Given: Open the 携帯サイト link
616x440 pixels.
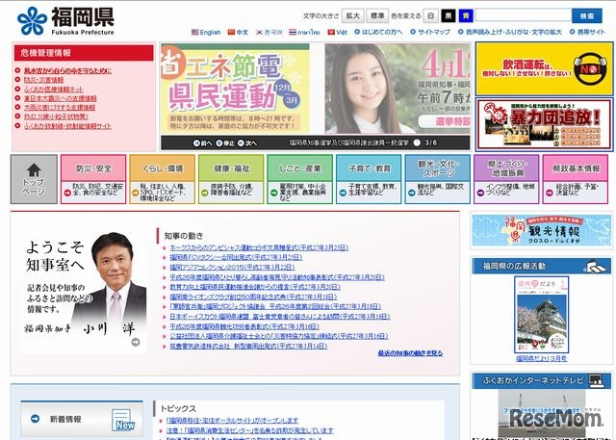Looking at the screenshot, I should tap(587, 32).
